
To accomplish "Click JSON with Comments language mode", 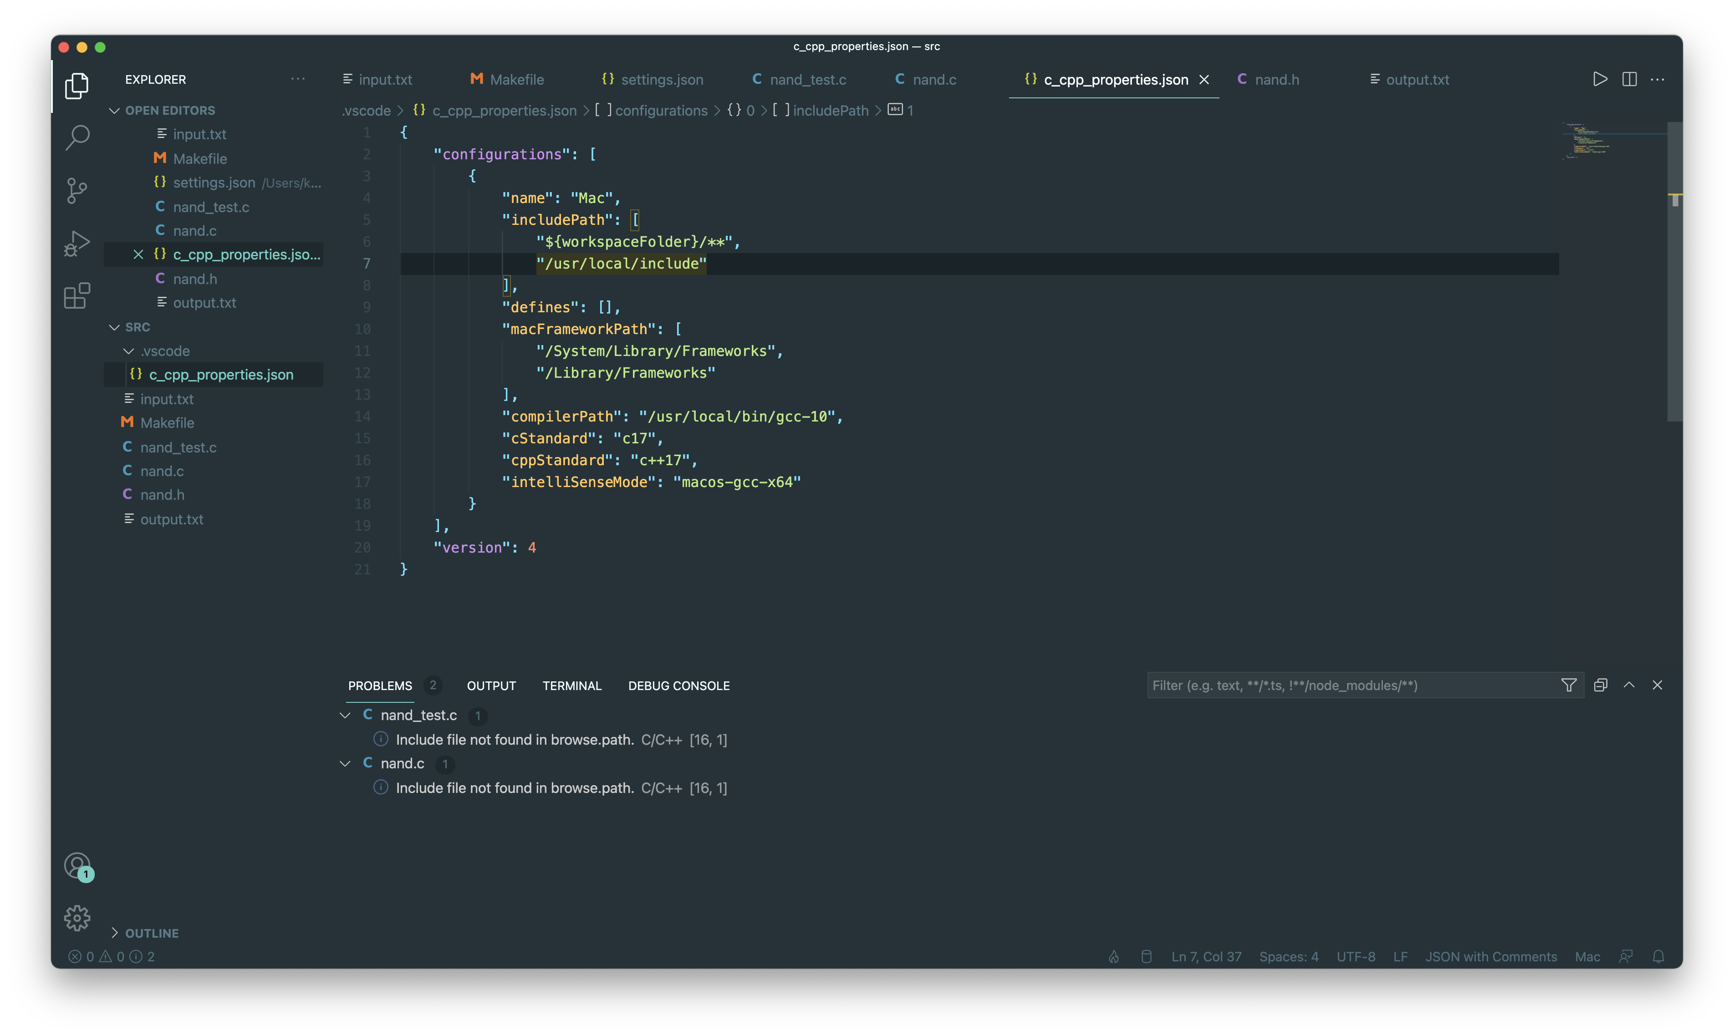I will [1491, 956].
